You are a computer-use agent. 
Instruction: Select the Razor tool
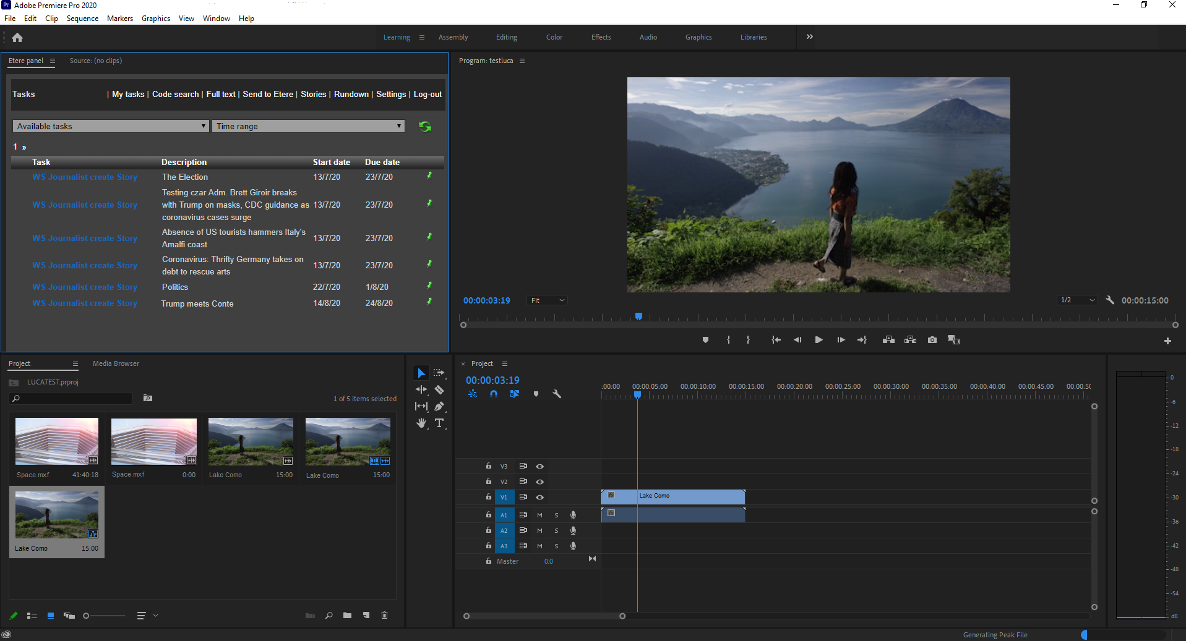tap(439, 390)
